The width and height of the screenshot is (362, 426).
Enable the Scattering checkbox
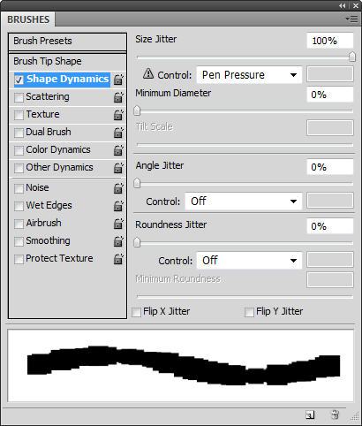(x=19, y=97)
